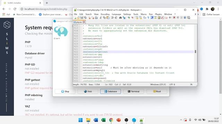Open the Windows (CR LF) line ending selector
The height and width of the screenshot is (124, 222).
tap(158, 84)
